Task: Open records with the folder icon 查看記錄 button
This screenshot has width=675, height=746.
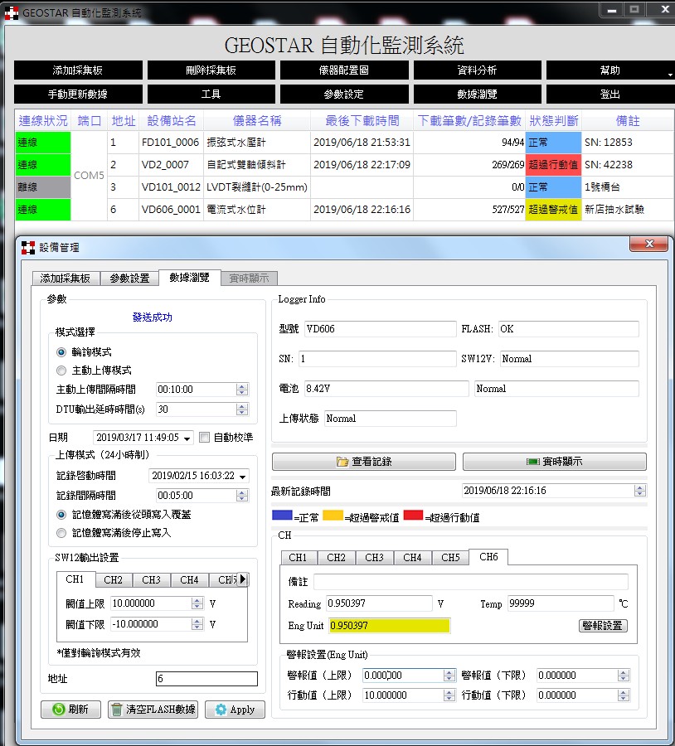Action: 364,462
